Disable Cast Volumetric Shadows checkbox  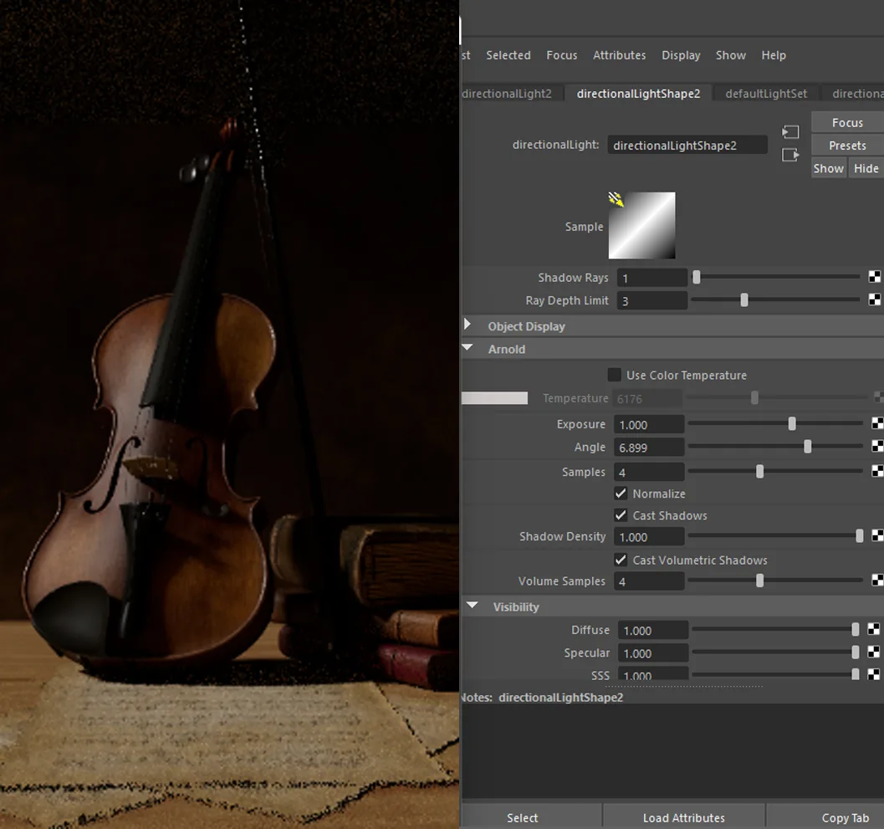(x=621, y=560)
